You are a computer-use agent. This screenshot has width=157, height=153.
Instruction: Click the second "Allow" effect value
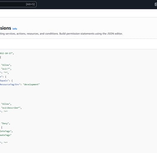(6, 104)
